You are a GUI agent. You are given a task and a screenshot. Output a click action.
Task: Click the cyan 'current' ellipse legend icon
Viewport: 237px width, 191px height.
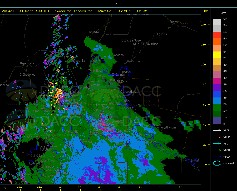pos(217,163)
